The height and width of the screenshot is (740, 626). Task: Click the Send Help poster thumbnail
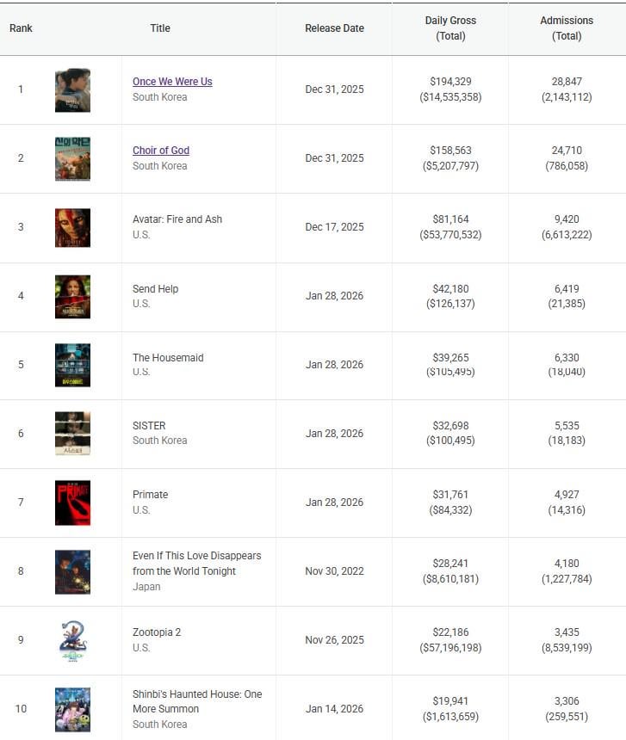pos(72,297)
